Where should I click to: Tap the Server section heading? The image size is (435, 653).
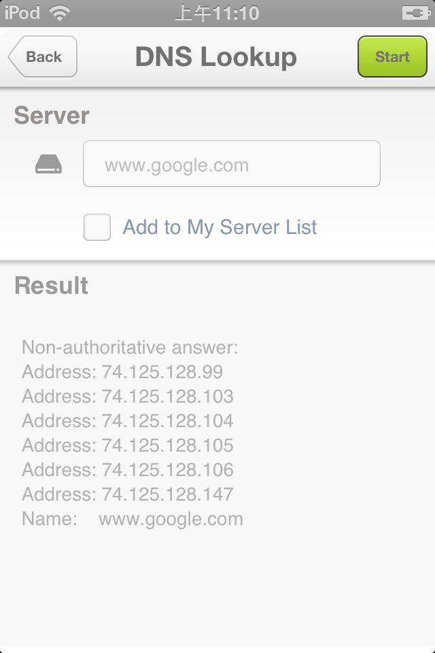(52, 116)
